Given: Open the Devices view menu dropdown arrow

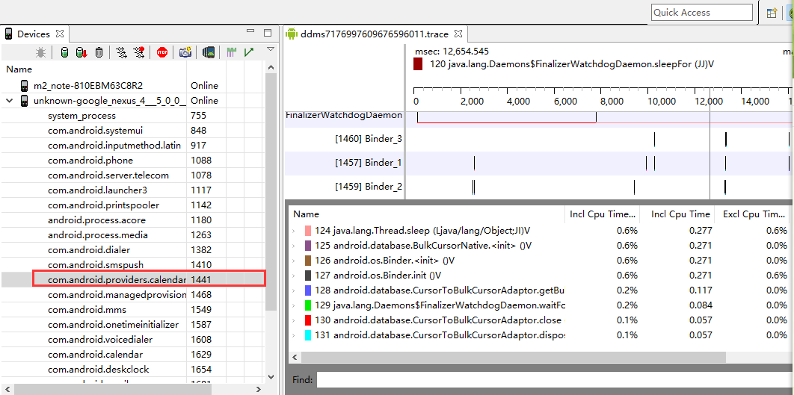Looking at the screenshot, I should pyautogui.click(x=271, y=49).
